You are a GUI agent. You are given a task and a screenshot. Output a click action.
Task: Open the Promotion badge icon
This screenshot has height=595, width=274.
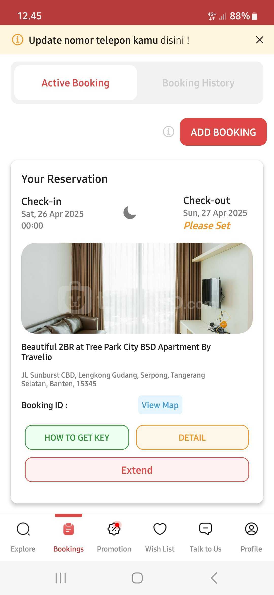(114, 529)
